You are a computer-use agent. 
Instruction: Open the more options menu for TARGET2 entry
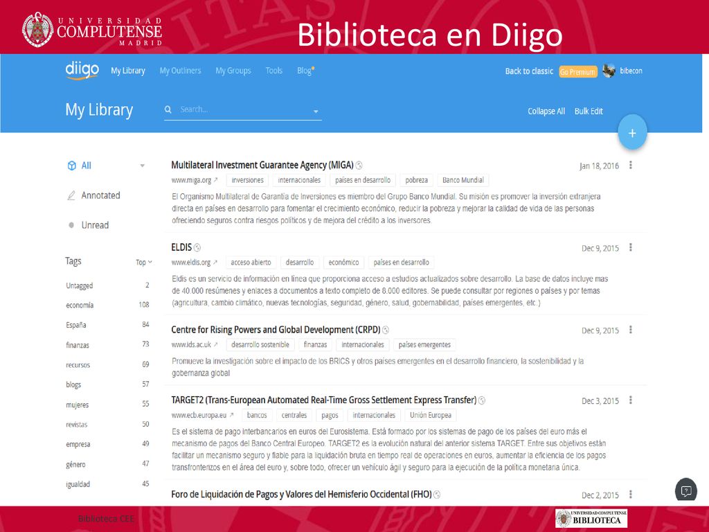point(630,400)
